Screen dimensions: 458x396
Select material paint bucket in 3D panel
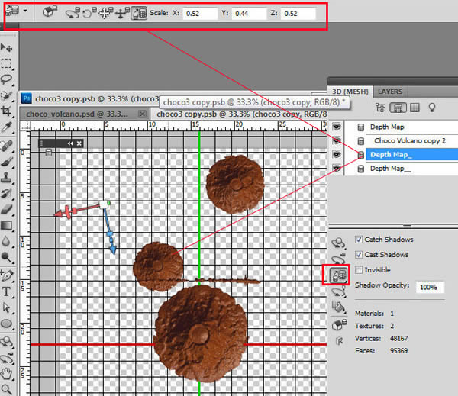point(338,307)
